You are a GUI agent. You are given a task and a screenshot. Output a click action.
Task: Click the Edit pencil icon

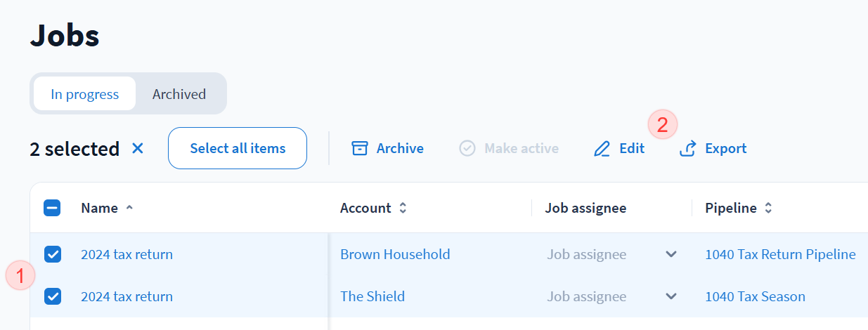[x=602, y=149]
